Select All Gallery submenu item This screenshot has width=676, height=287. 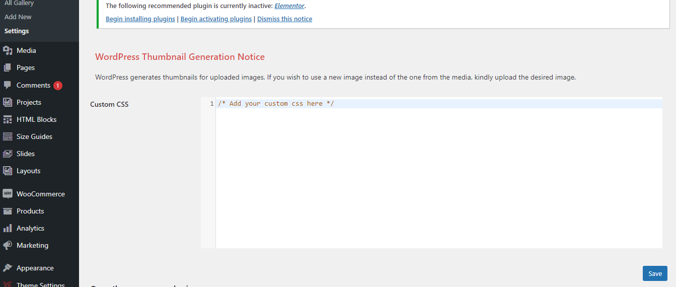[19, 3]
